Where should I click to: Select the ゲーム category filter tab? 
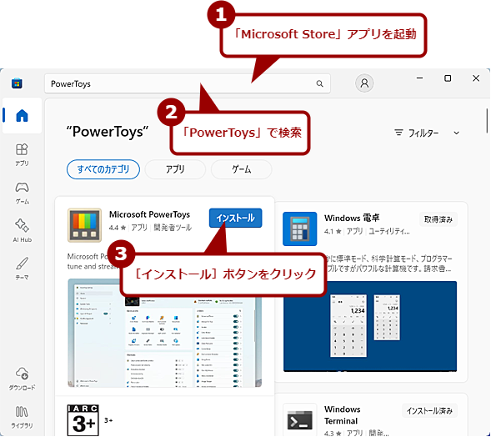[241, 169]
